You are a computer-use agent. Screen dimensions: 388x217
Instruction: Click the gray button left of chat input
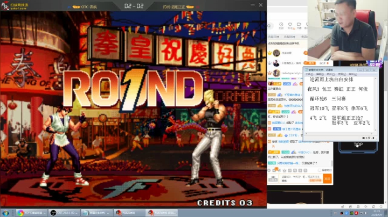click(x=273, y=179)
